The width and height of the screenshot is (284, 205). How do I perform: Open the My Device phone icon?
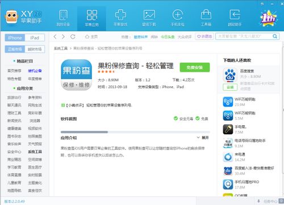pos(63,15)
